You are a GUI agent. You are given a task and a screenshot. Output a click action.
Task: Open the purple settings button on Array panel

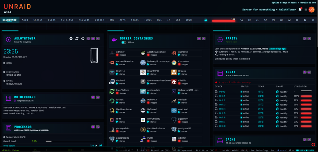pos(304,72)
